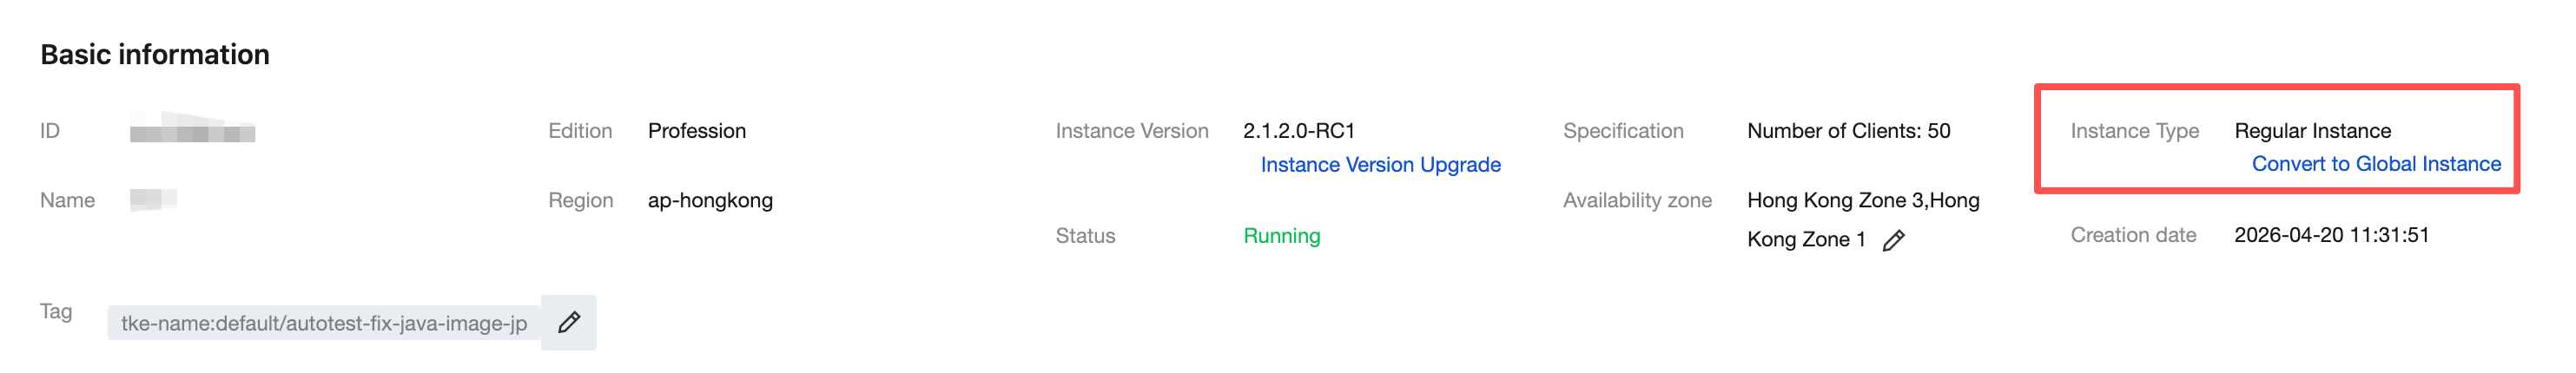Viewport: 2576px width, 373px height.
Task: Select the tke-name tag chip
Action: (324, 323)
